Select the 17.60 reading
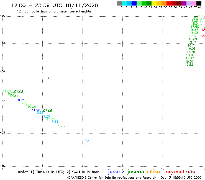The height and width of the screenshot is (180, 205). click(x=195, y=27)
